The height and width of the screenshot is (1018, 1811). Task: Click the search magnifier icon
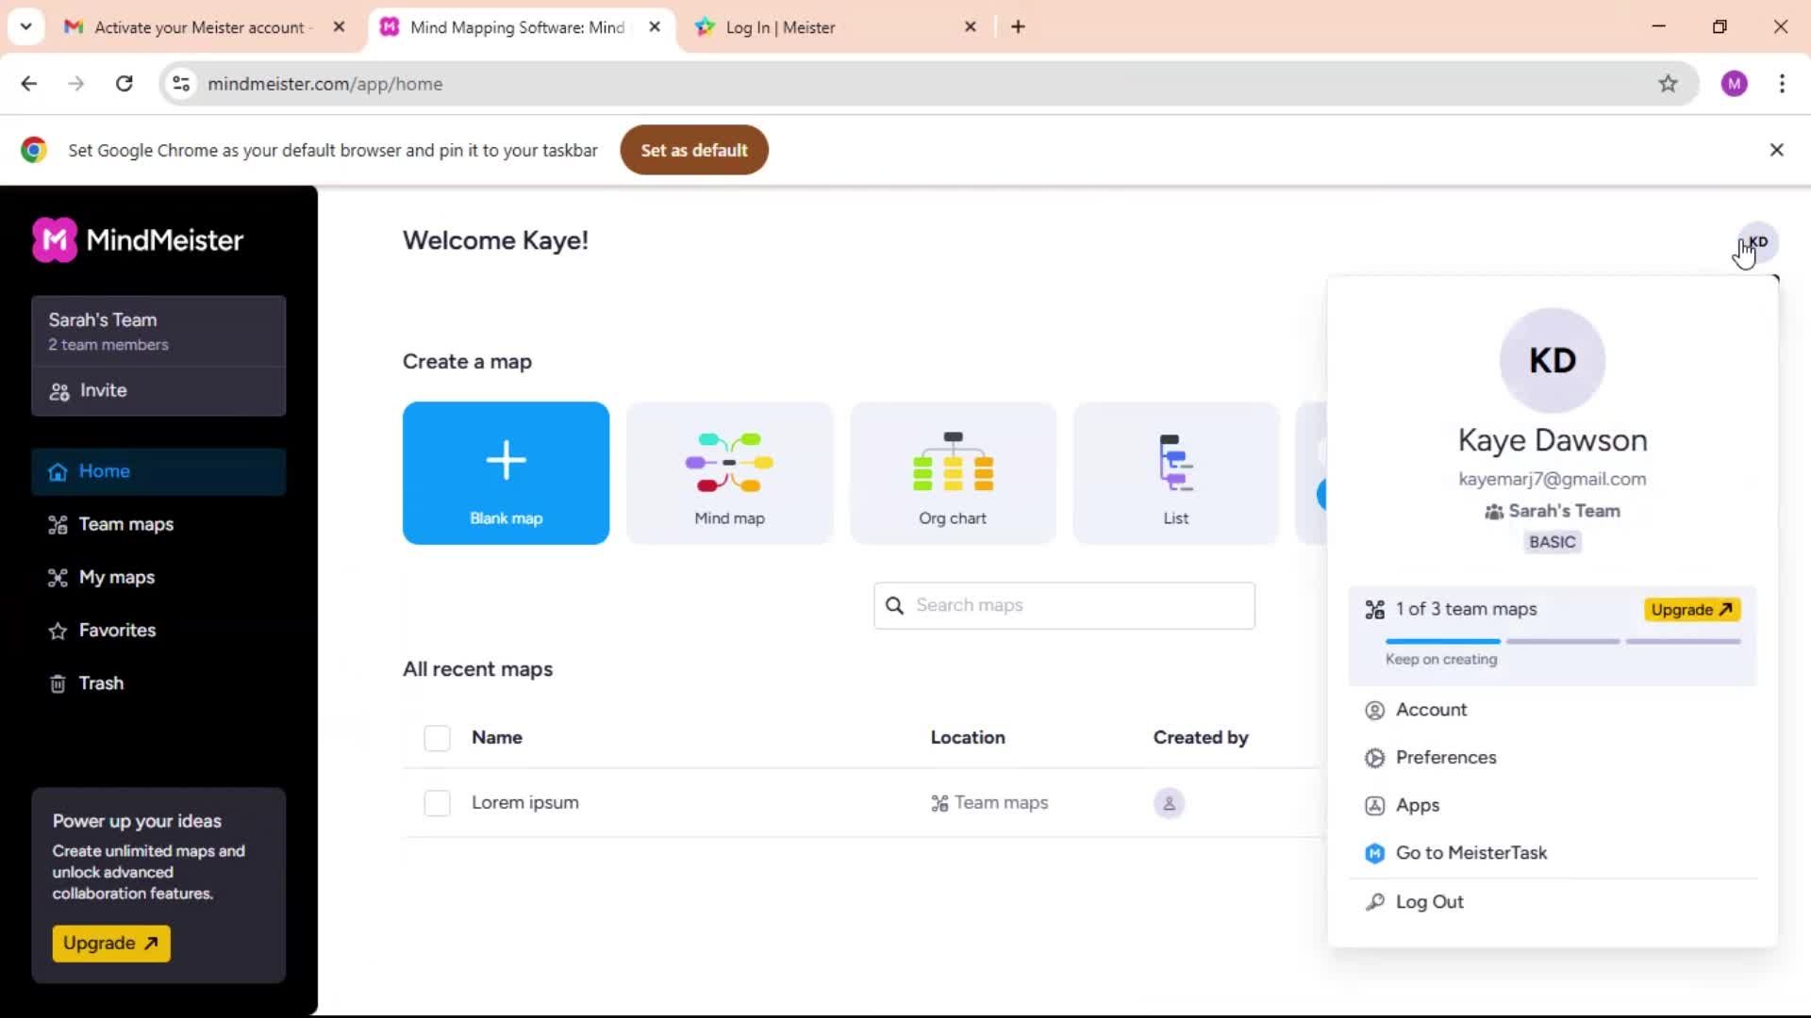pyautogui.click(x=894, y=605)
